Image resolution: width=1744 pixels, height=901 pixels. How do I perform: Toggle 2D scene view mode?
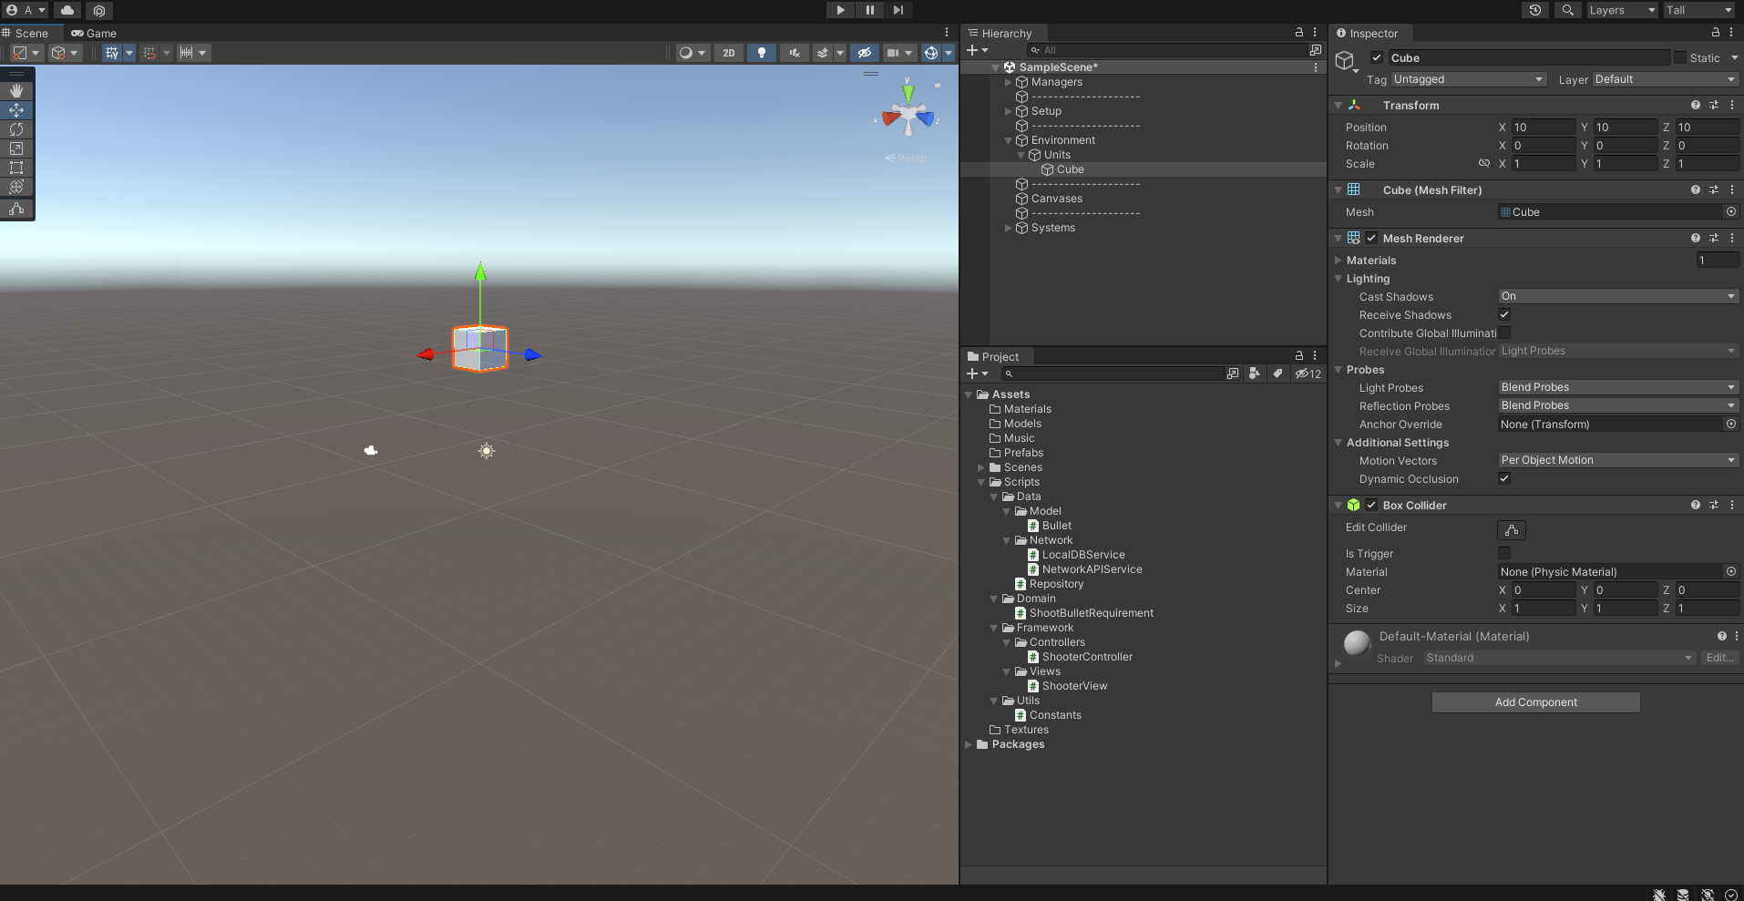[x=728, y=53]
